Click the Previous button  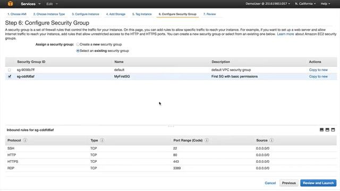tap(288, 183)
